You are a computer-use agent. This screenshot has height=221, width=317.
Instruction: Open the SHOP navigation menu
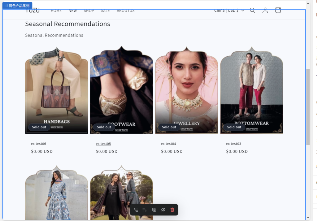click(x=89, y=11)
